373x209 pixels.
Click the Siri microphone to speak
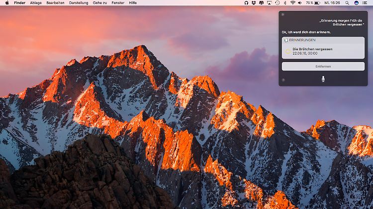click(323, 79)
